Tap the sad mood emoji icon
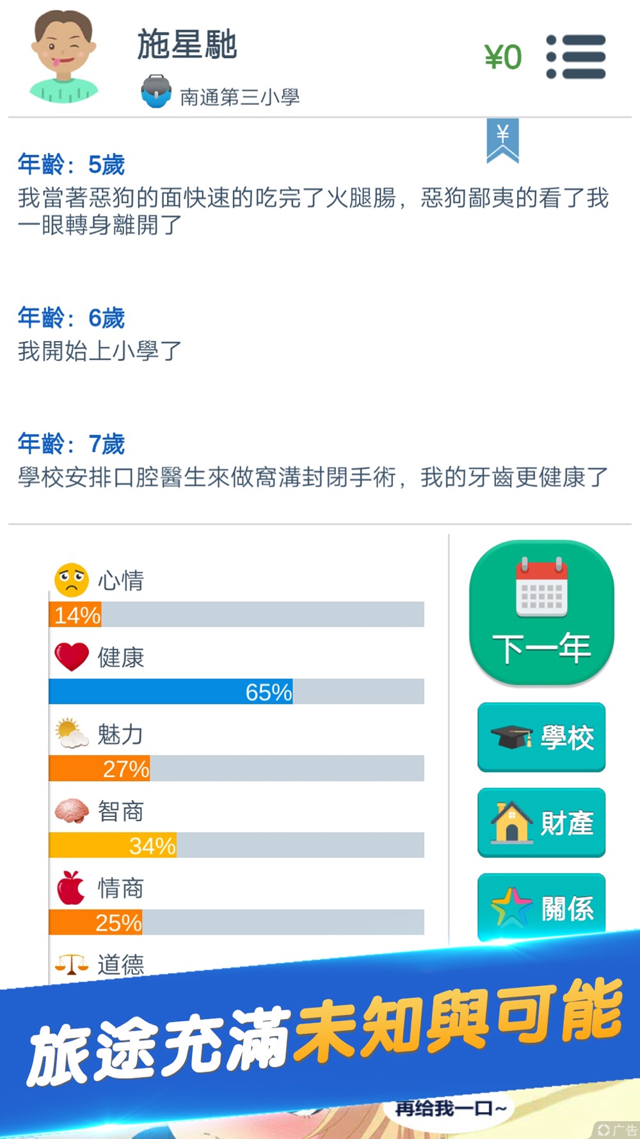This screenshot has height=1139, width=640. (71, 580)
